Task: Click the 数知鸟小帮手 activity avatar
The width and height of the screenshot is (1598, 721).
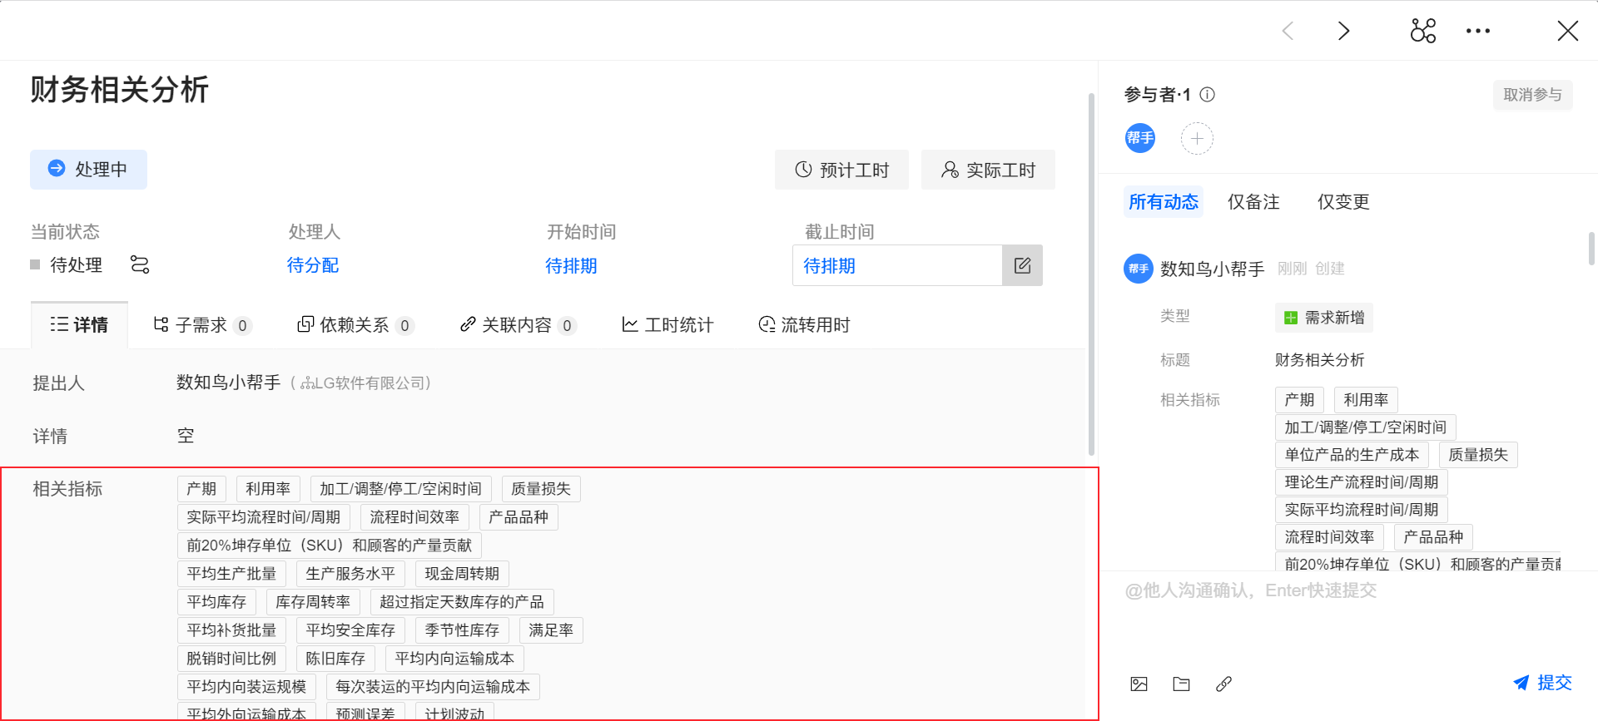Action: coord(1139,269)
